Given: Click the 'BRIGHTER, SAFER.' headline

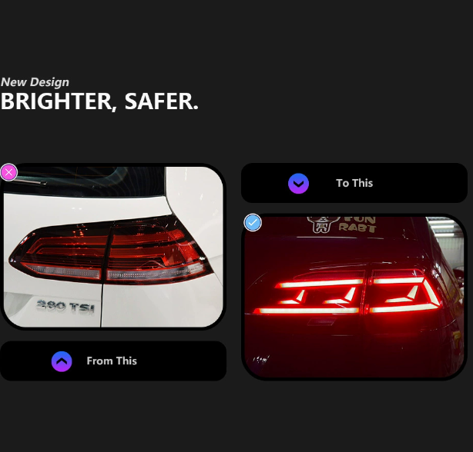Looking at the screenshot, I should pyautogui.click(x=99, y=101).
